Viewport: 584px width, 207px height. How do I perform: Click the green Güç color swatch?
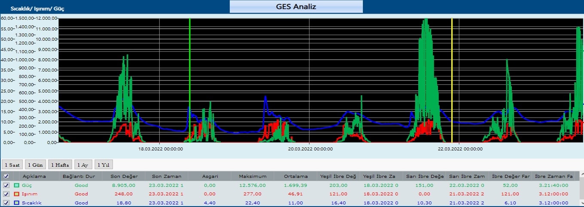tap(17, 186)
